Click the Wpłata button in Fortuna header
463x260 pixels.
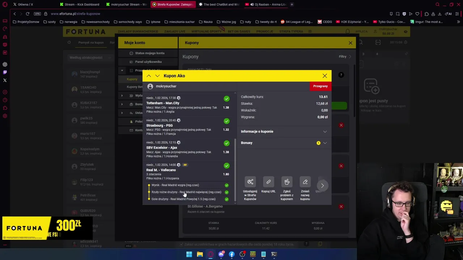point(361,31)
